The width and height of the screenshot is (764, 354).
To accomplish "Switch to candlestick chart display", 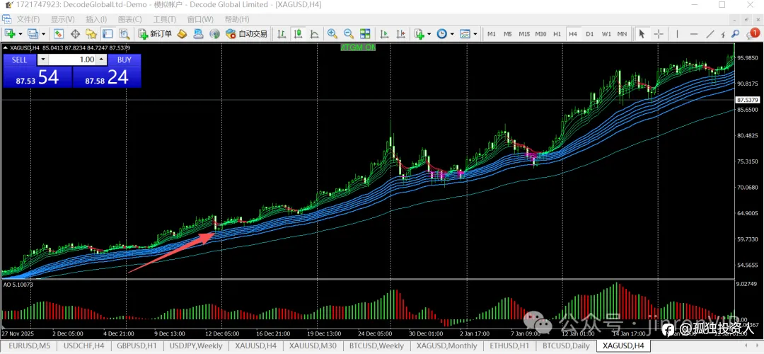I will coord(298,34).
